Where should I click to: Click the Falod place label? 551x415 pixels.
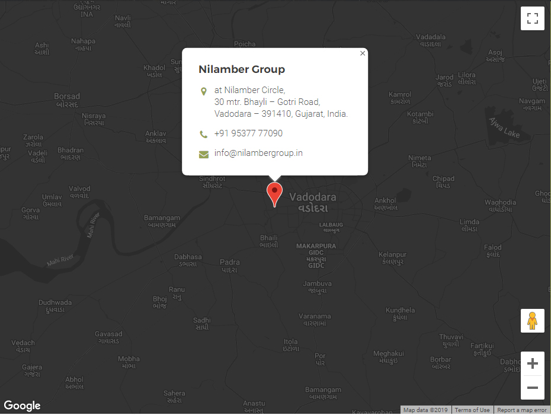tap(493, 251)
